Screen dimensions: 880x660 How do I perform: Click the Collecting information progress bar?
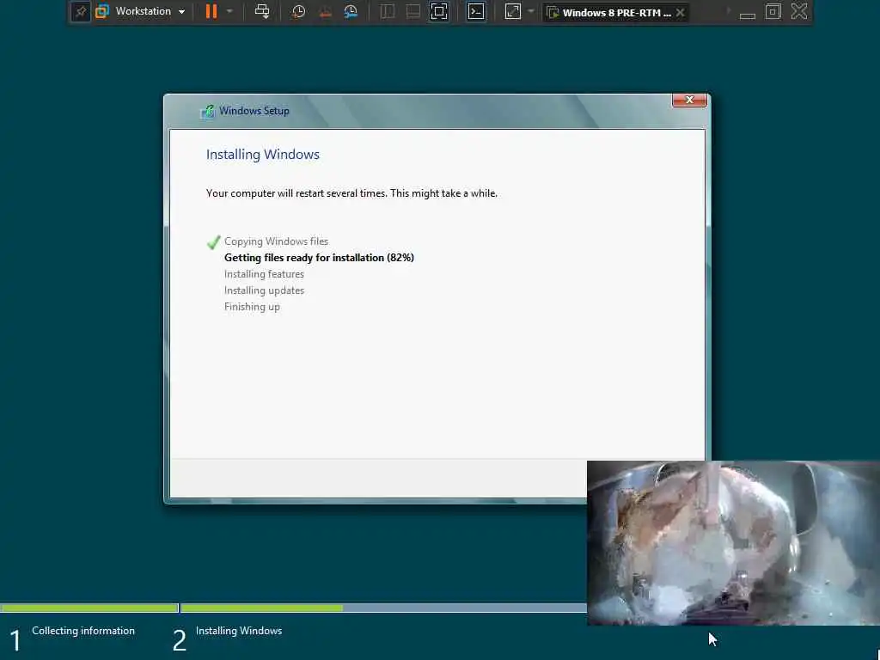pos(89,608)
